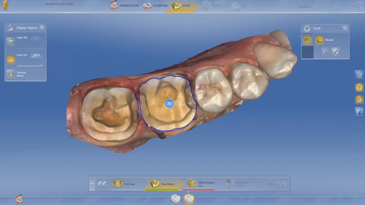The width and height of the screenshot is (365, 205).
Task: Toggle Lower Jaw visibility
Action: click(x=11, y=60)
